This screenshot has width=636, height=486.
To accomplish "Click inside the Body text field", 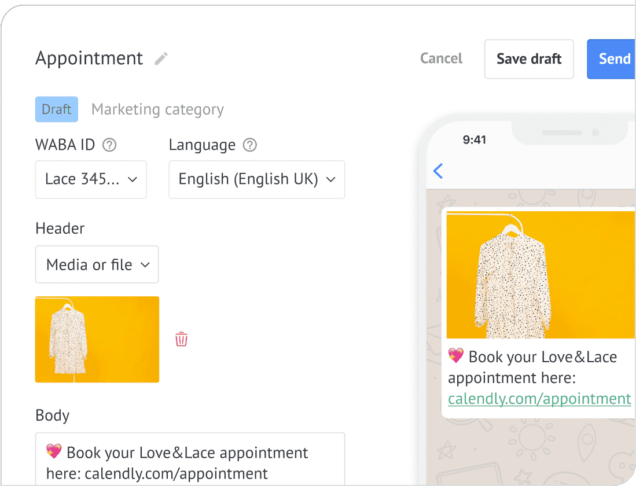I will click(190, 463).
